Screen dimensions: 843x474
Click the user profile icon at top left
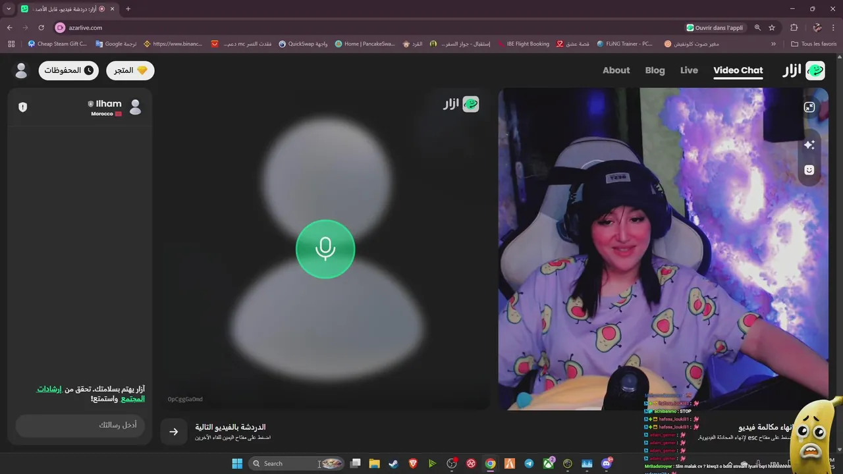(x=21, y=70)
